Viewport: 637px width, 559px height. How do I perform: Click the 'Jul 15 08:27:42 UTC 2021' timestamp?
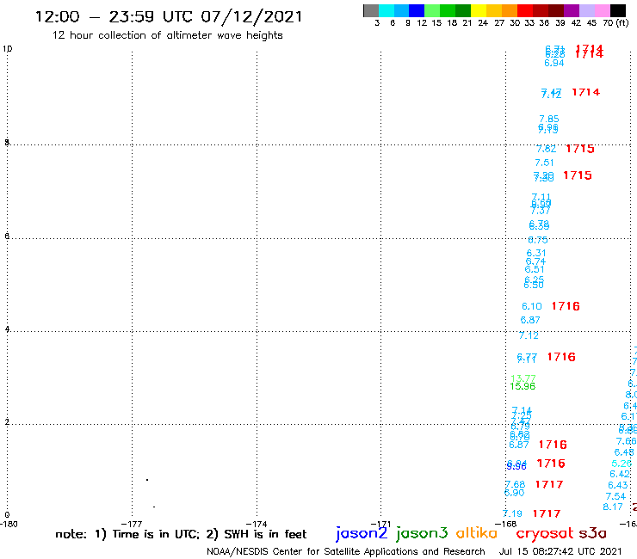(560, 552)
